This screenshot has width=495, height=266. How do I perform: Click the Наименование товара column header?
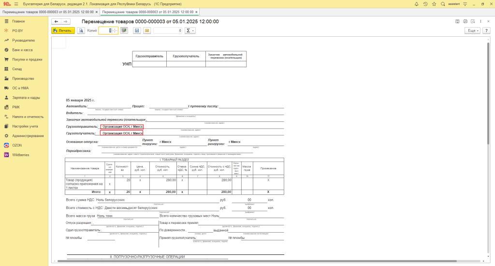[85, 168]
